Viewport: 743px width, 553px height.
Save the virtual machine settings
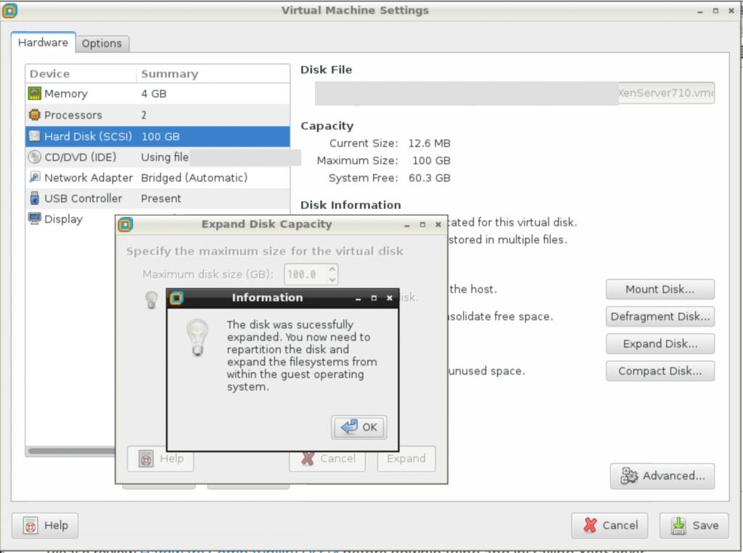click(694, 525)
